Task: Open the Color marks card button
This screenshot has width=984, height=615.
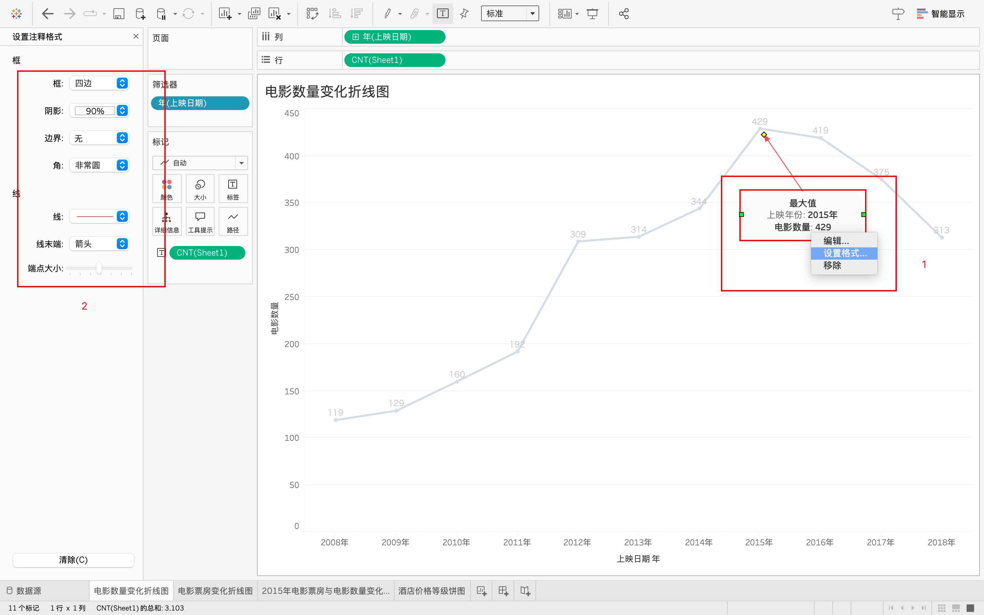Action: pyautogui.click(x=167, y=189)
